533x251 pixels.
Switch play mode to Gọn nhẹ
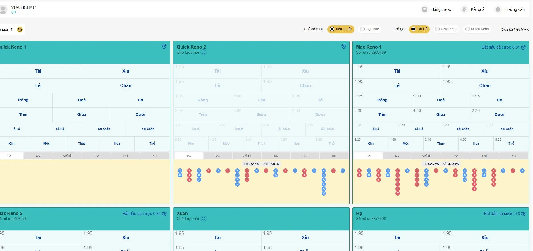coord(369,29)
